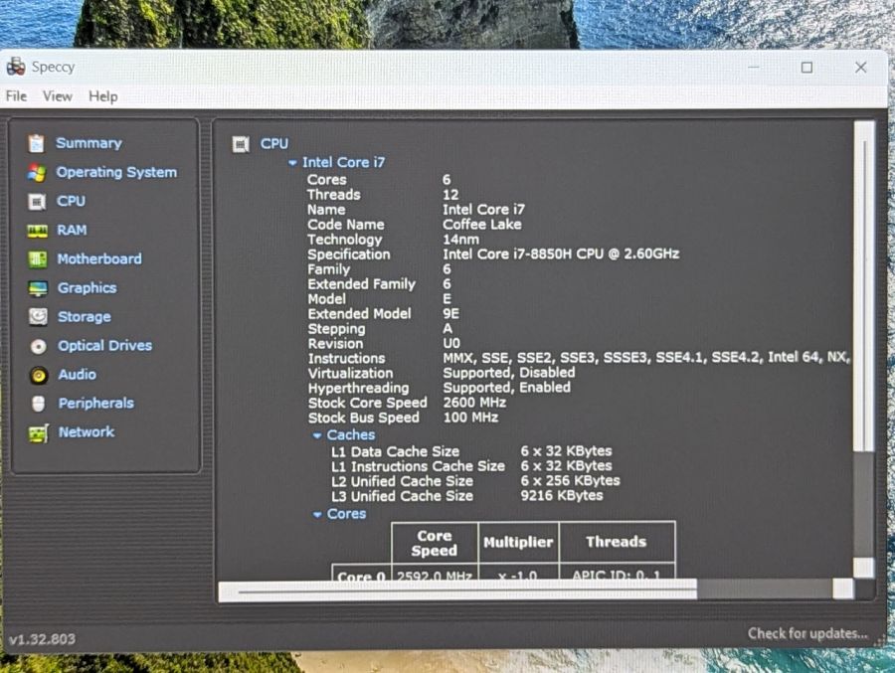The width and height of the screenshot is (895, 673).
Task: Click the Graphics monitor icon
Action: point(38,288)
